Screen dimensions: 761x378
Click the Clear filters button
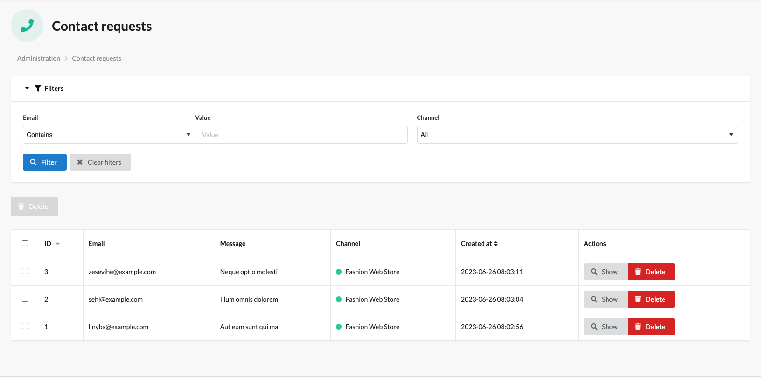click(100, 162)
